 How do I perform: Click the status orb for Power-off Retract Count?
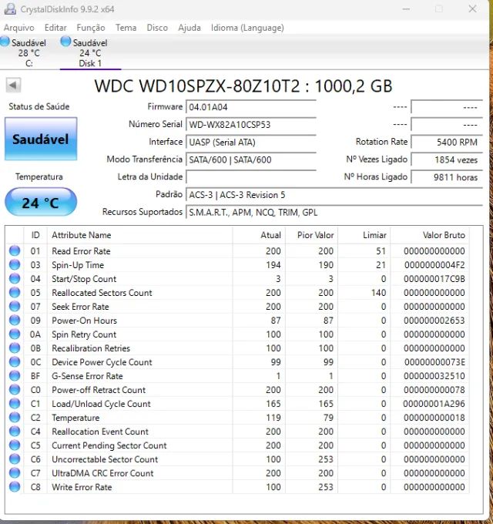15,389
